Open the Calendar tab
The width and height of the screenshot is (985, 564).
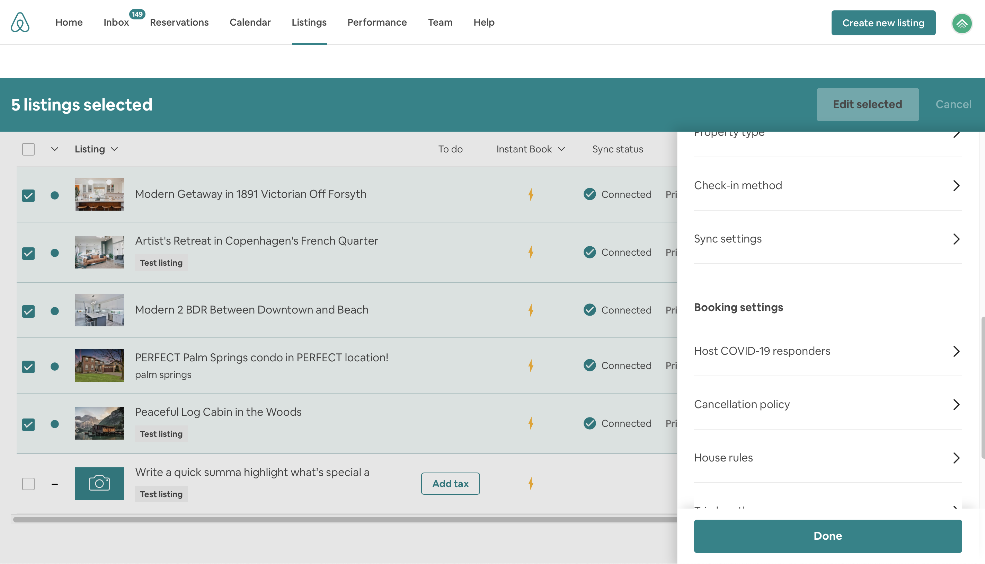[x=250, y=23]
